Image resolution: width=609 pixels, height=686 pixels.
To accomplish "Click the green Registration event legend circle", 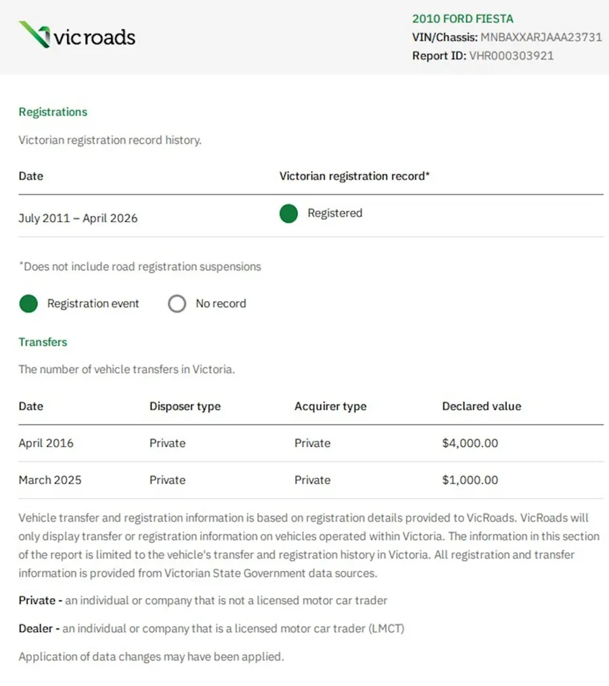I will (x=28, y=304).
